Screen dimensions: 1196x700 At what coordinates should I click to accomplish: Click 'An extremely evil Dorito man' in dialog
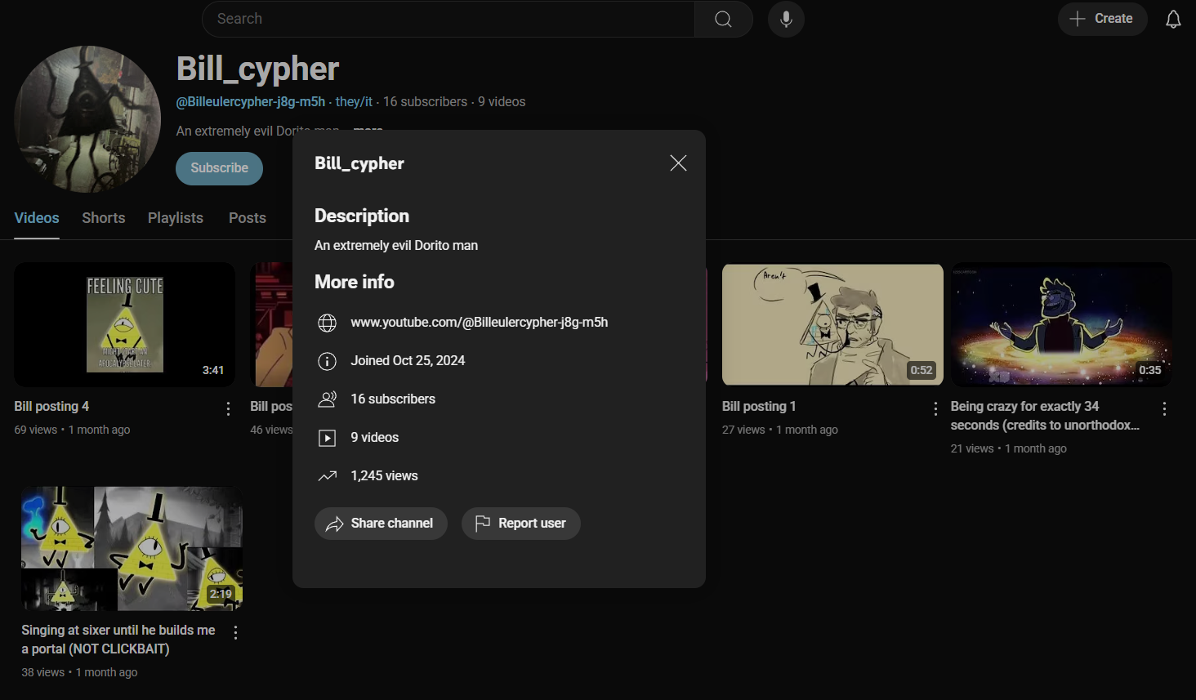pyautogui.click(x=396, y=246)
